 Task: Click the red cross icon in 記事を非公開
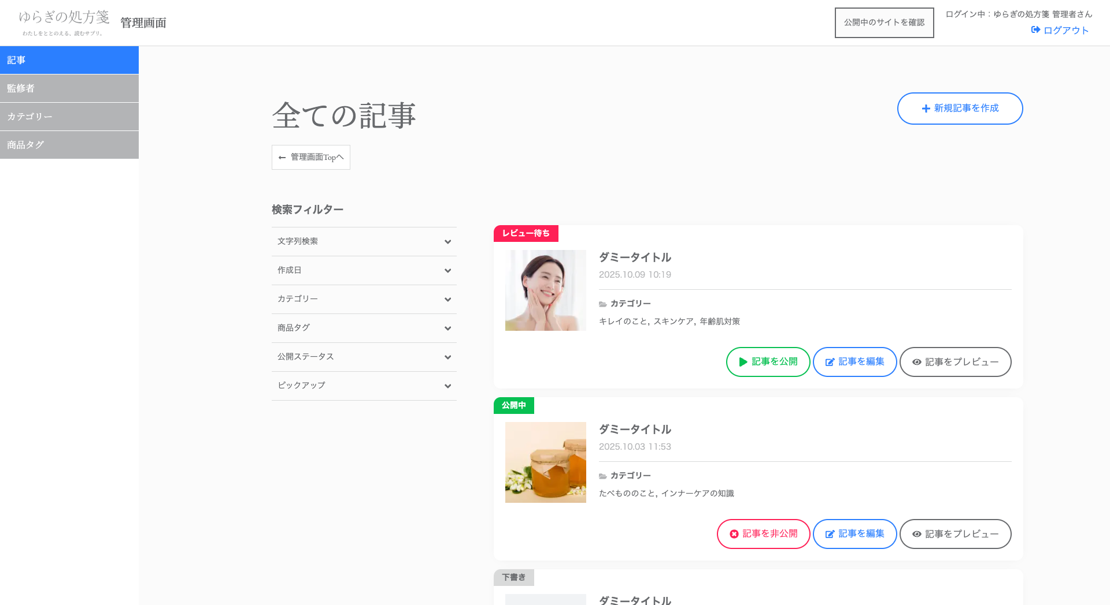tap(734, 534)
